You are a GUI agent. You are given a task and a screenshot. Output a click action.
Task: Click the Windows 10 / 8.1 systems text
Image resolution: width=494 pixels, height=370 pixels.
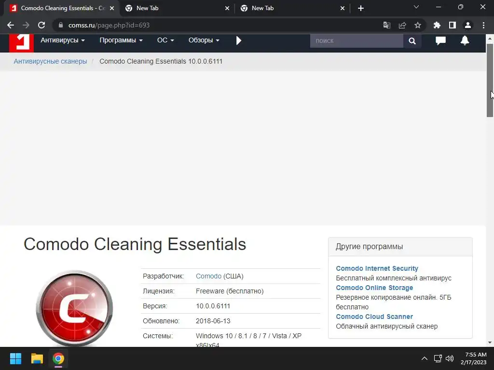pos(248,336)
